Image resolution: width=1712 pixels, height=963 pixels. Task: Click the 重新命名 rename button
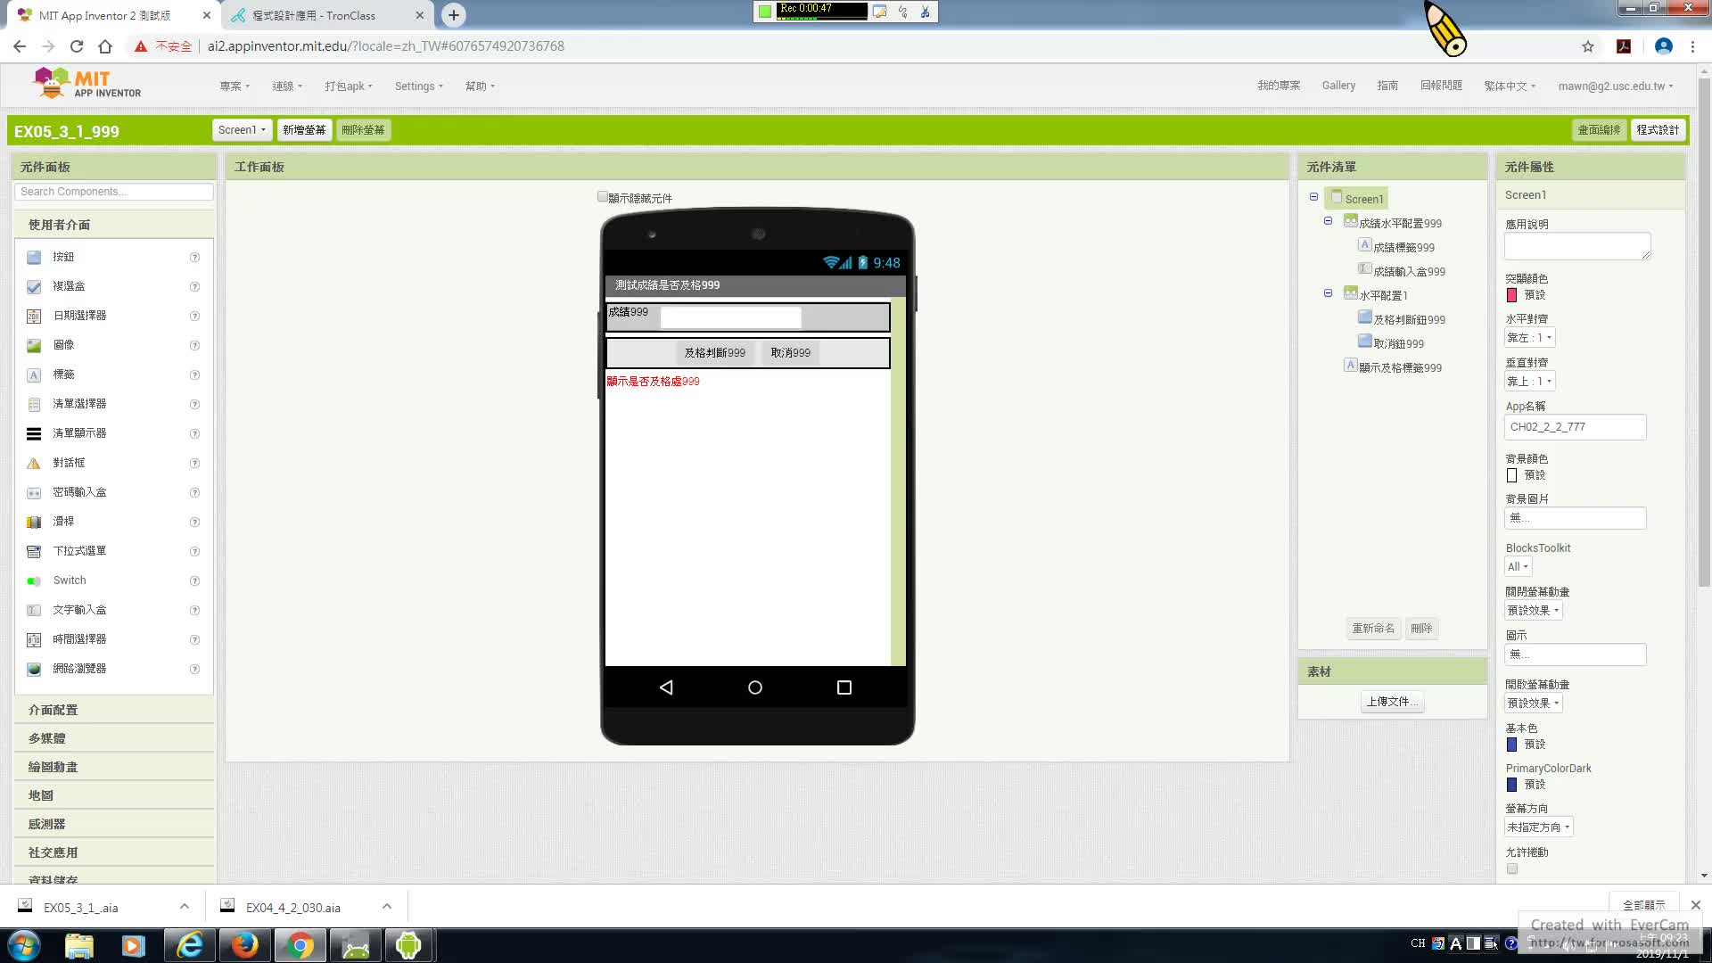point(1373,629)
